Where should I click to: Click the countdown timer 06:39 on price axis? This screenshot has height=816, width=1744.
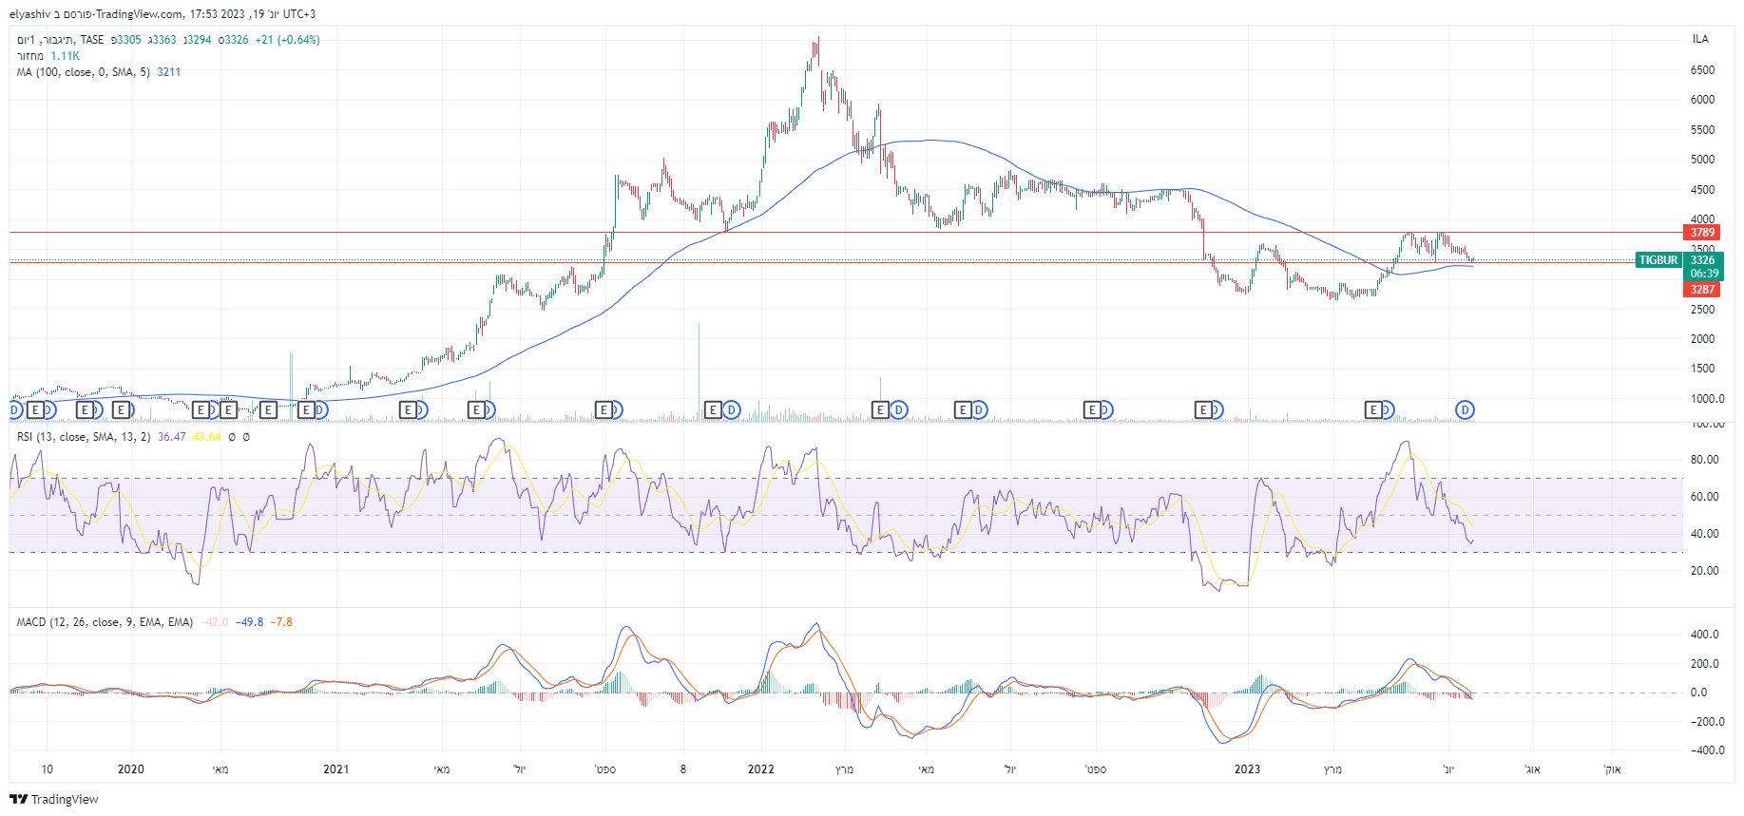(x=1704, y=274)
